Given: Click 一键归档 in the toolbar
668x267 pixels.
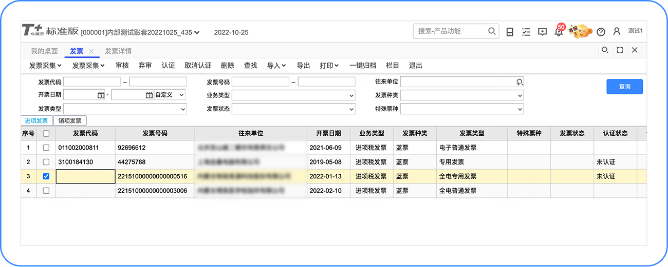Looking at the screenshot, I should pyautogui.click(x=363, y=66).
